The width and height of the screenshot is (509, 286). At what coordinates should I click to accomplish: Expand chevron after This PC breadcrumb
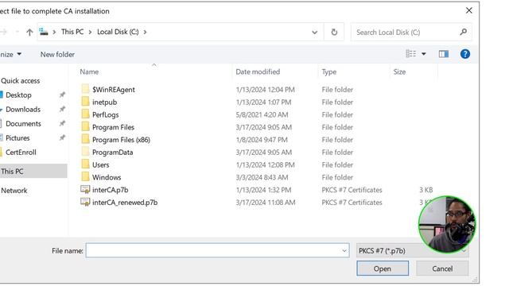click(x=90, y=32)
